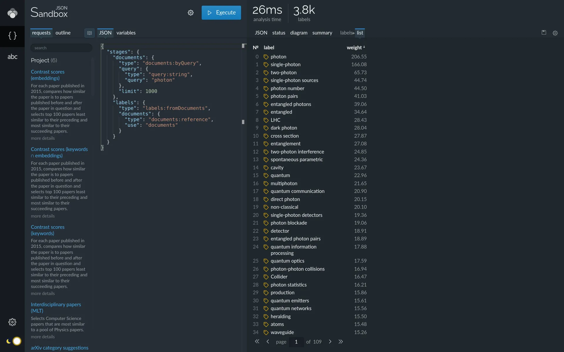Click the tag icon for photon
This screenshot has height=352, width=564.
266,57
